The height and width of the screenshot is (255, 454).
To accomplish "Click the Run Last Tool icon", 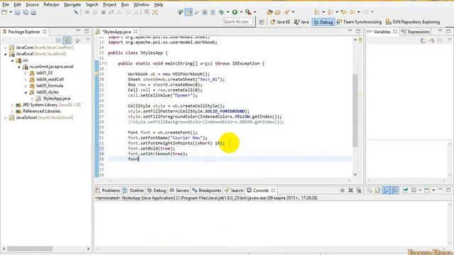I will coord(248,12).
